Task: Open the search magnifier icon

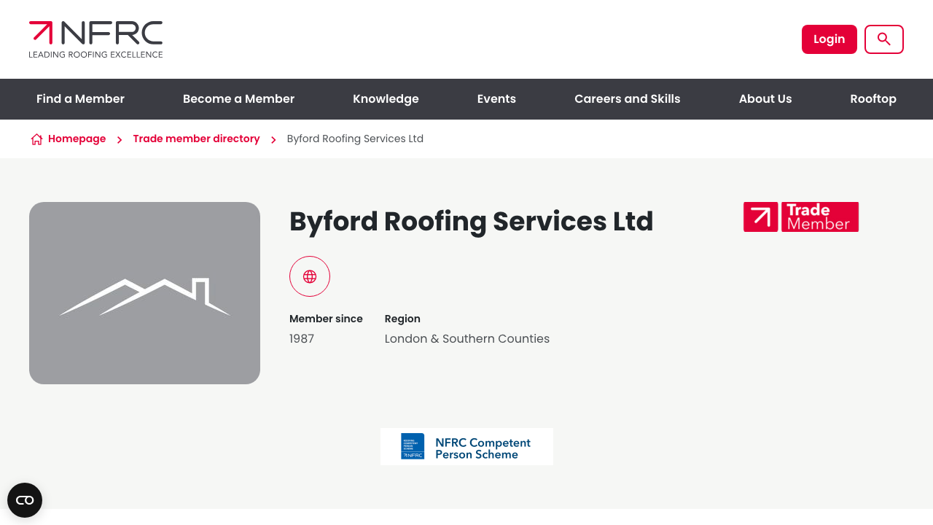Action: point(883,39)
